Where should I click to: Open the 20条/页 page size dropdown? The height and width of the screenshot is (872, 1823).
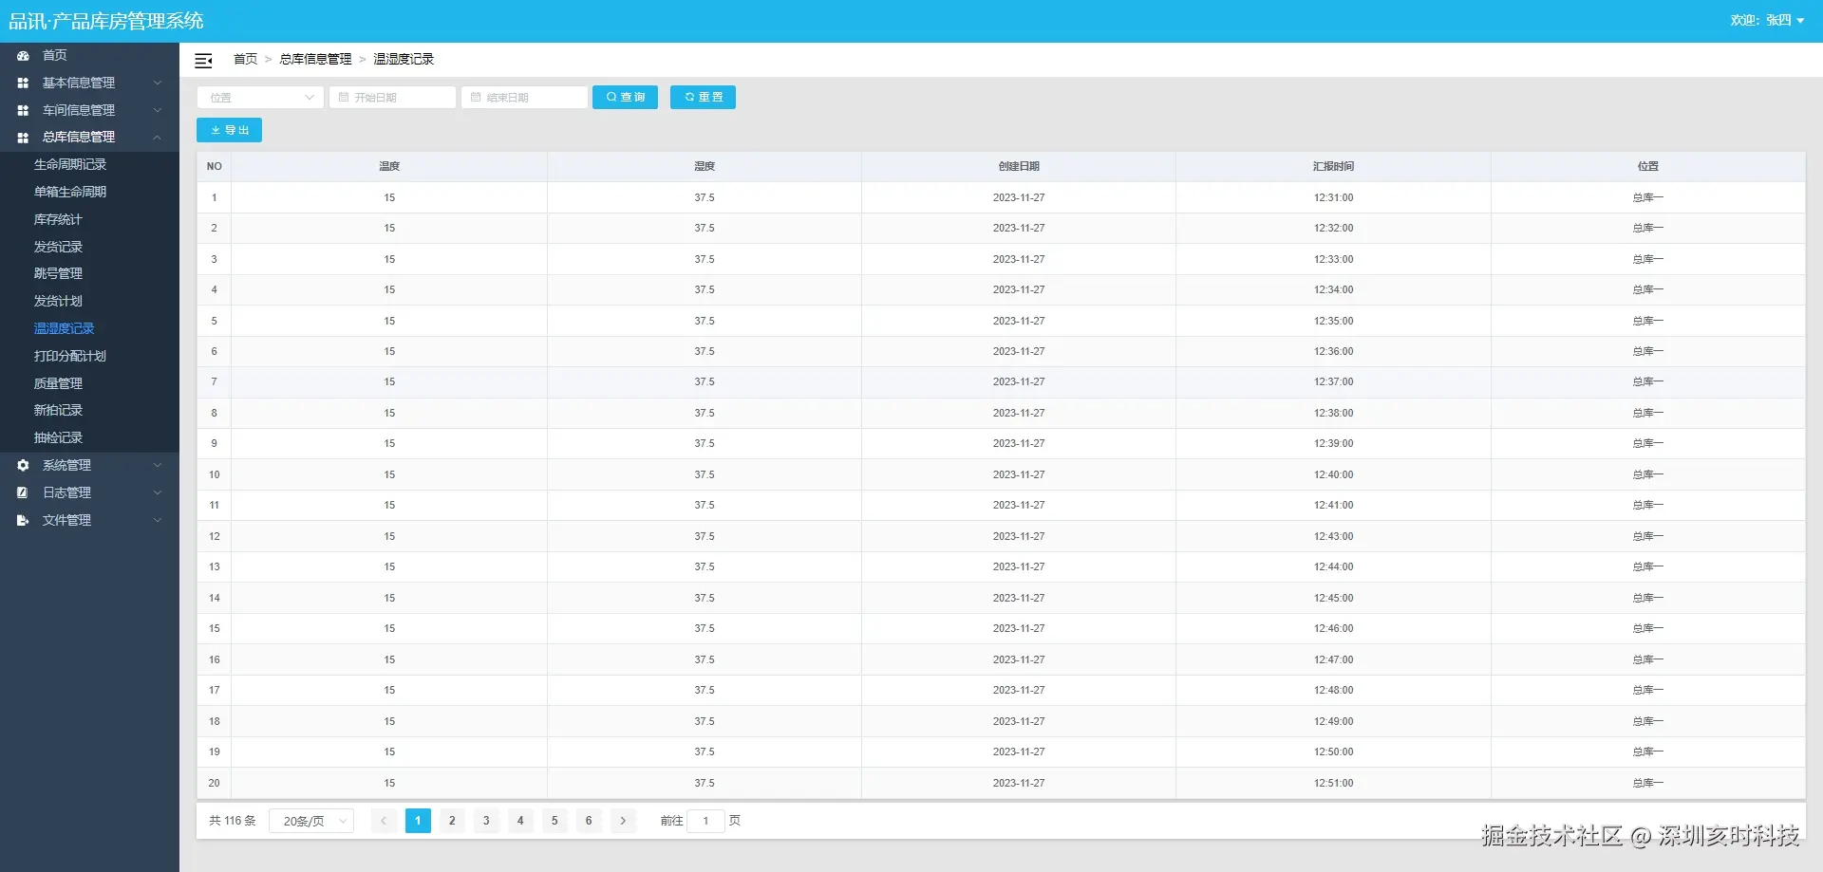tap(311, 821)
